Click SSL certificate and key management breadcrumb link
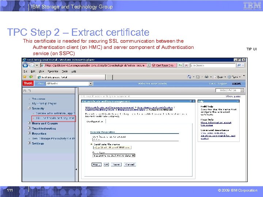Image resolution: width=263 pixels, height=197 pixels. point(109,107)
